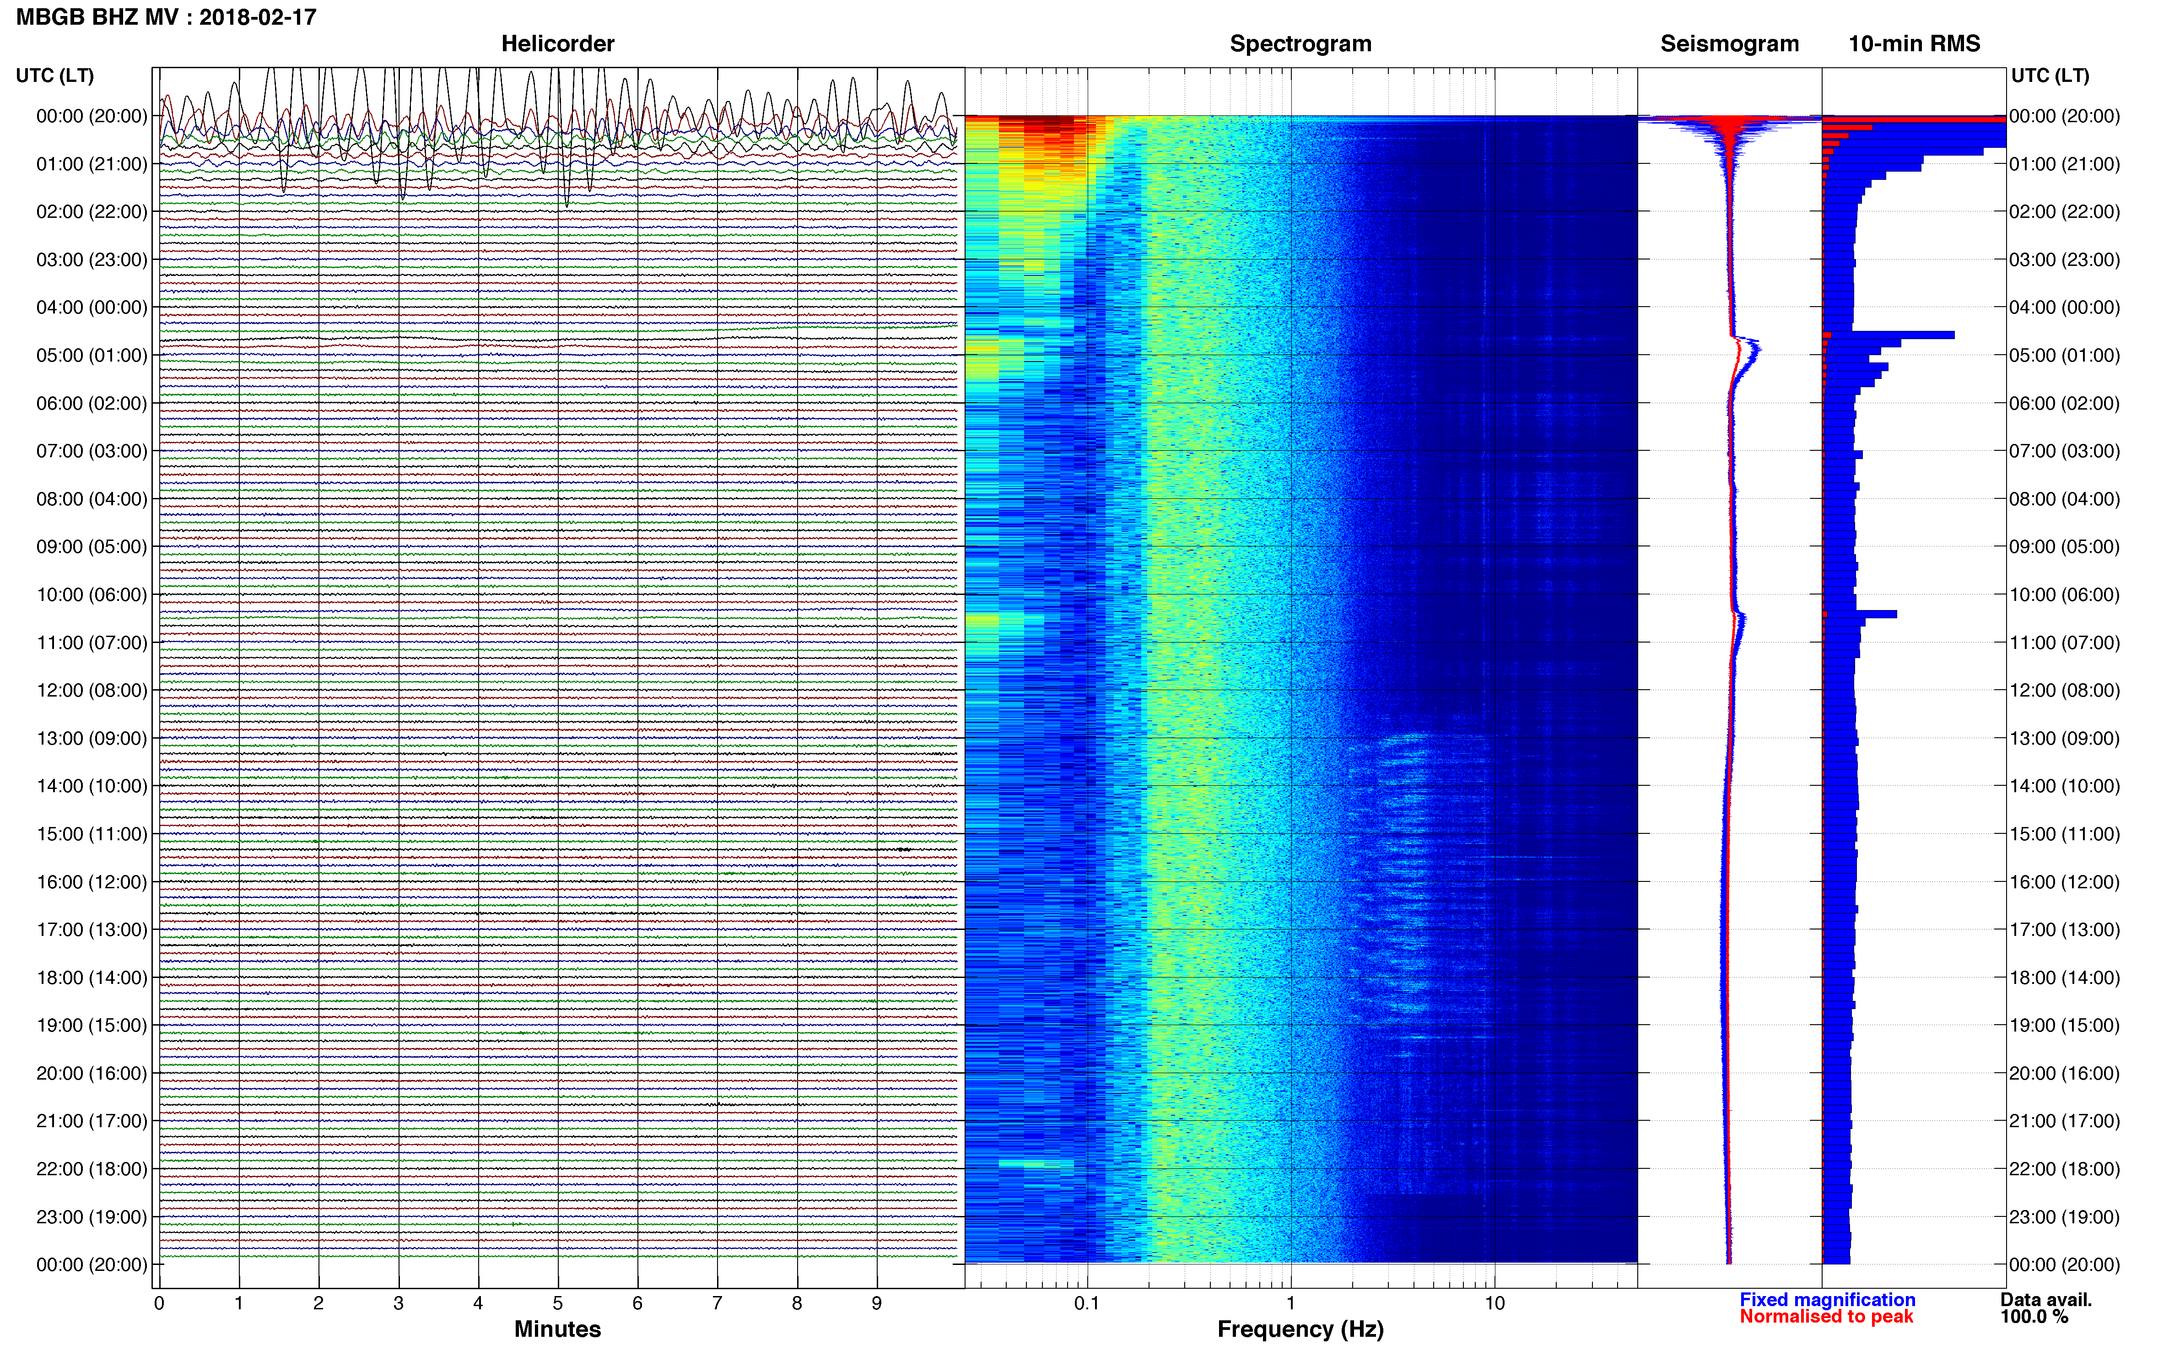Screen dimensions: 2169x1356
Task: Click minute 6 on the Helicorder axis
Action: click(637, 1303)
